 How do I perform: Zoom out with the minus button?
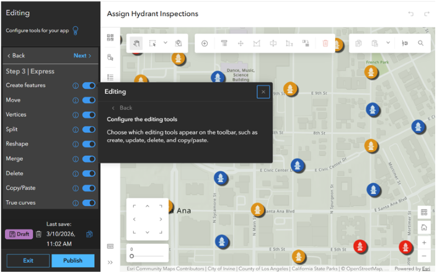tap(424, 256)
